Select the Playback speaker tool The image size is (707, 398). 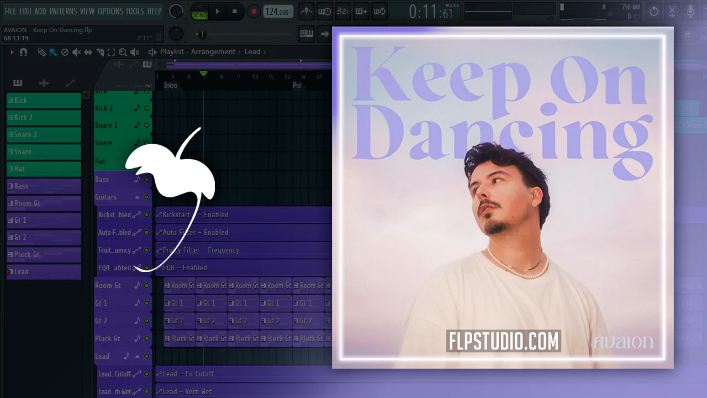pyautogui.click(x=134, y=52)
